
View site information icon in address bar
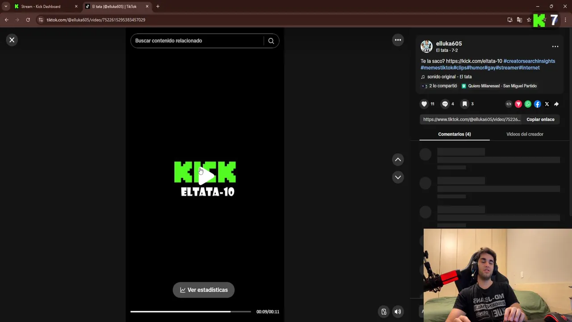(x=41, y=20)
